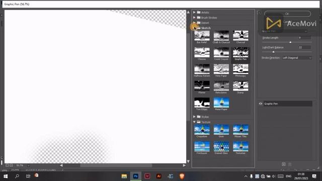Adjust the Light/Dark Balance slider
The width and height of the screenshot is (322, 181).
273,52
